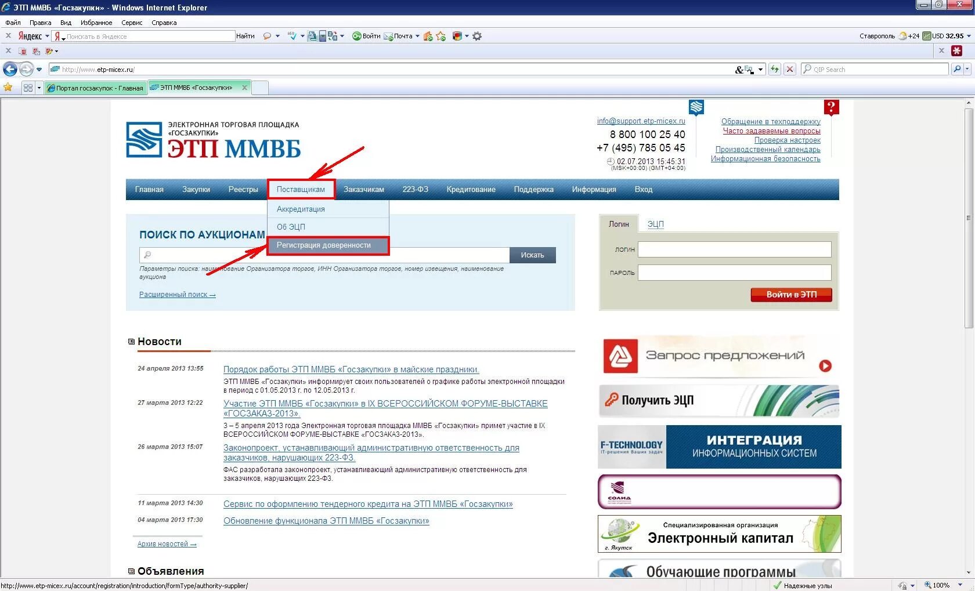975x591 pixels.
Task: Open the Справка menu
Action: click(x=164, y=23)
